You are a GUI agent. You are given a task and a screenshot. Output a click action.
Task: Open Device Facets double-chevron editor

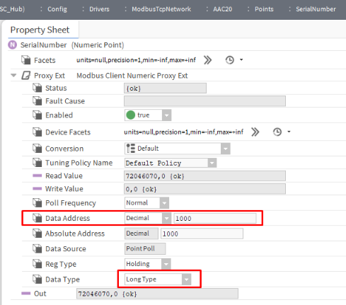[x=255, y=132]
